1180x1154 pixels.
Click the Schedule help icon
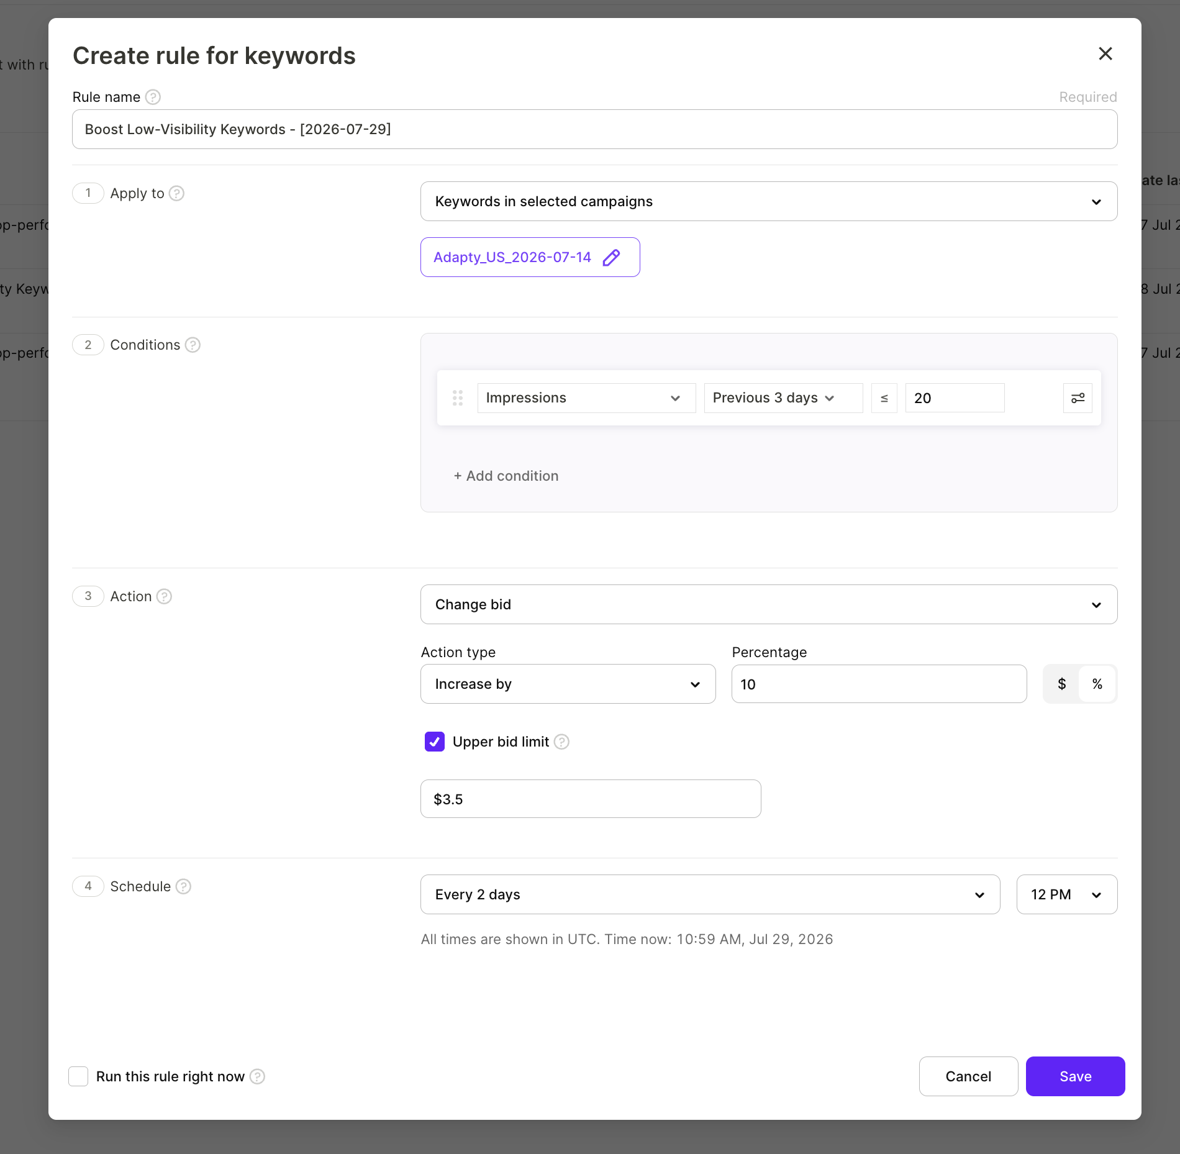[183, 886]
